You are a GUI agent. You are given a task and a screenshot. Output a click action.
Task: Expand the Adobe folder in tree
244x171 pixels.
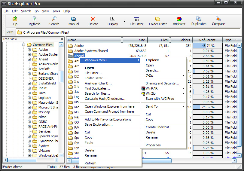29,50
